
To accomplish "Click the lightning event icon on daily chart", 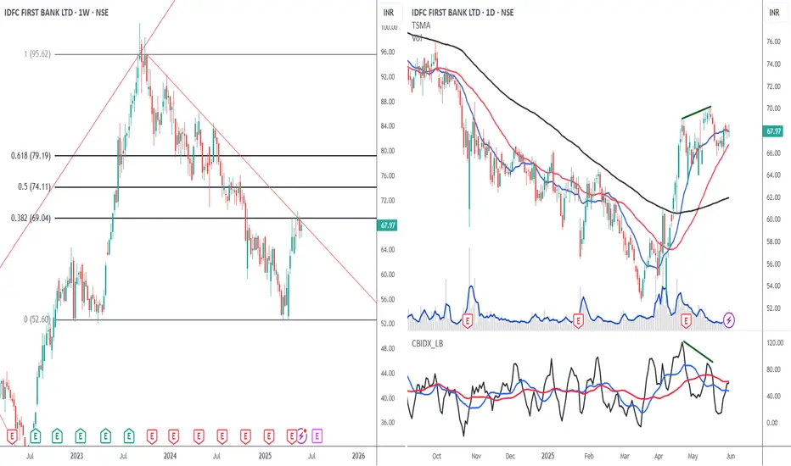I will pos(729,320).
